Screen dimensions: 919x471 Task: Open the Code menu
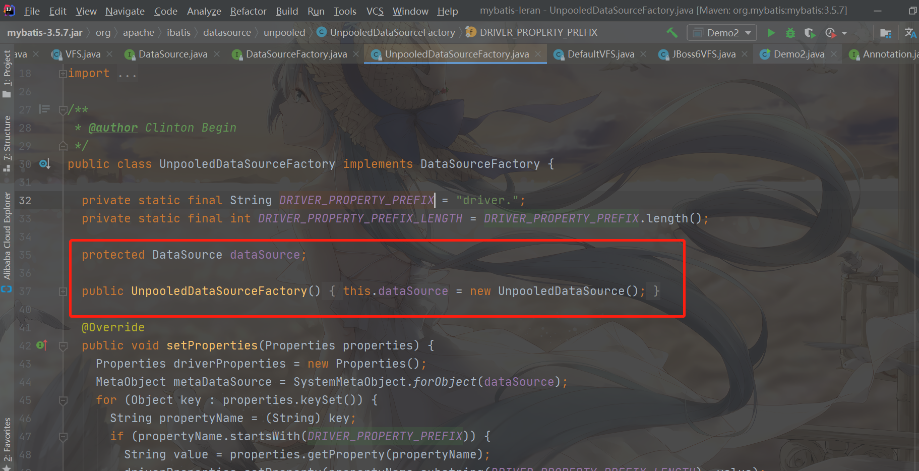[166, 11]
